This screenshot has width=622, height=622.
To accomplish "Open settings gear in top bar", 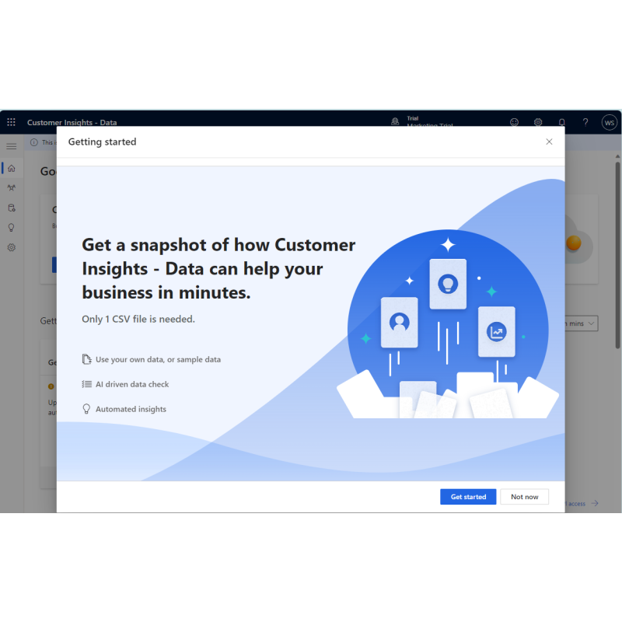I will coord(538,122).
